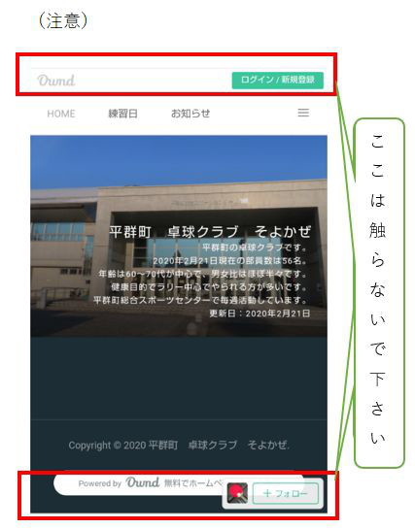Click the title 平群町 卓球クラブ そよかぜ
This screenshot has width=415, height=529.
tap(210, 232)
